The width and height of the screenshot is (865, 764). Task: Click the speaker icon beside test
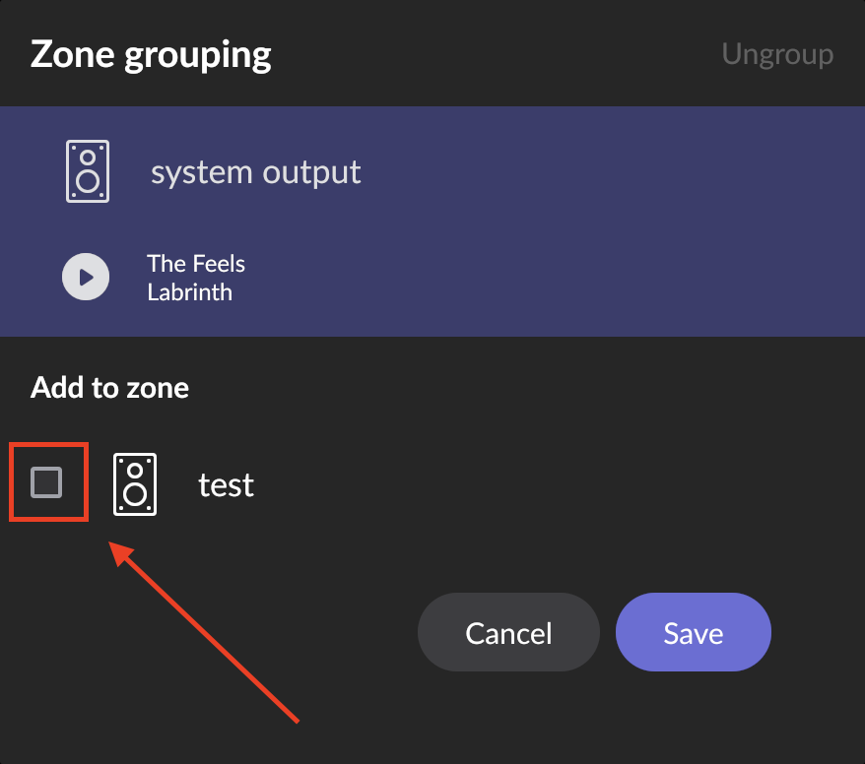tap(135, 484)
